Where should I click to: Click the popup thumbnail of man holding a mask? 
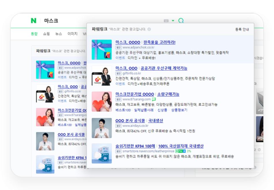(x=102, y=128)
